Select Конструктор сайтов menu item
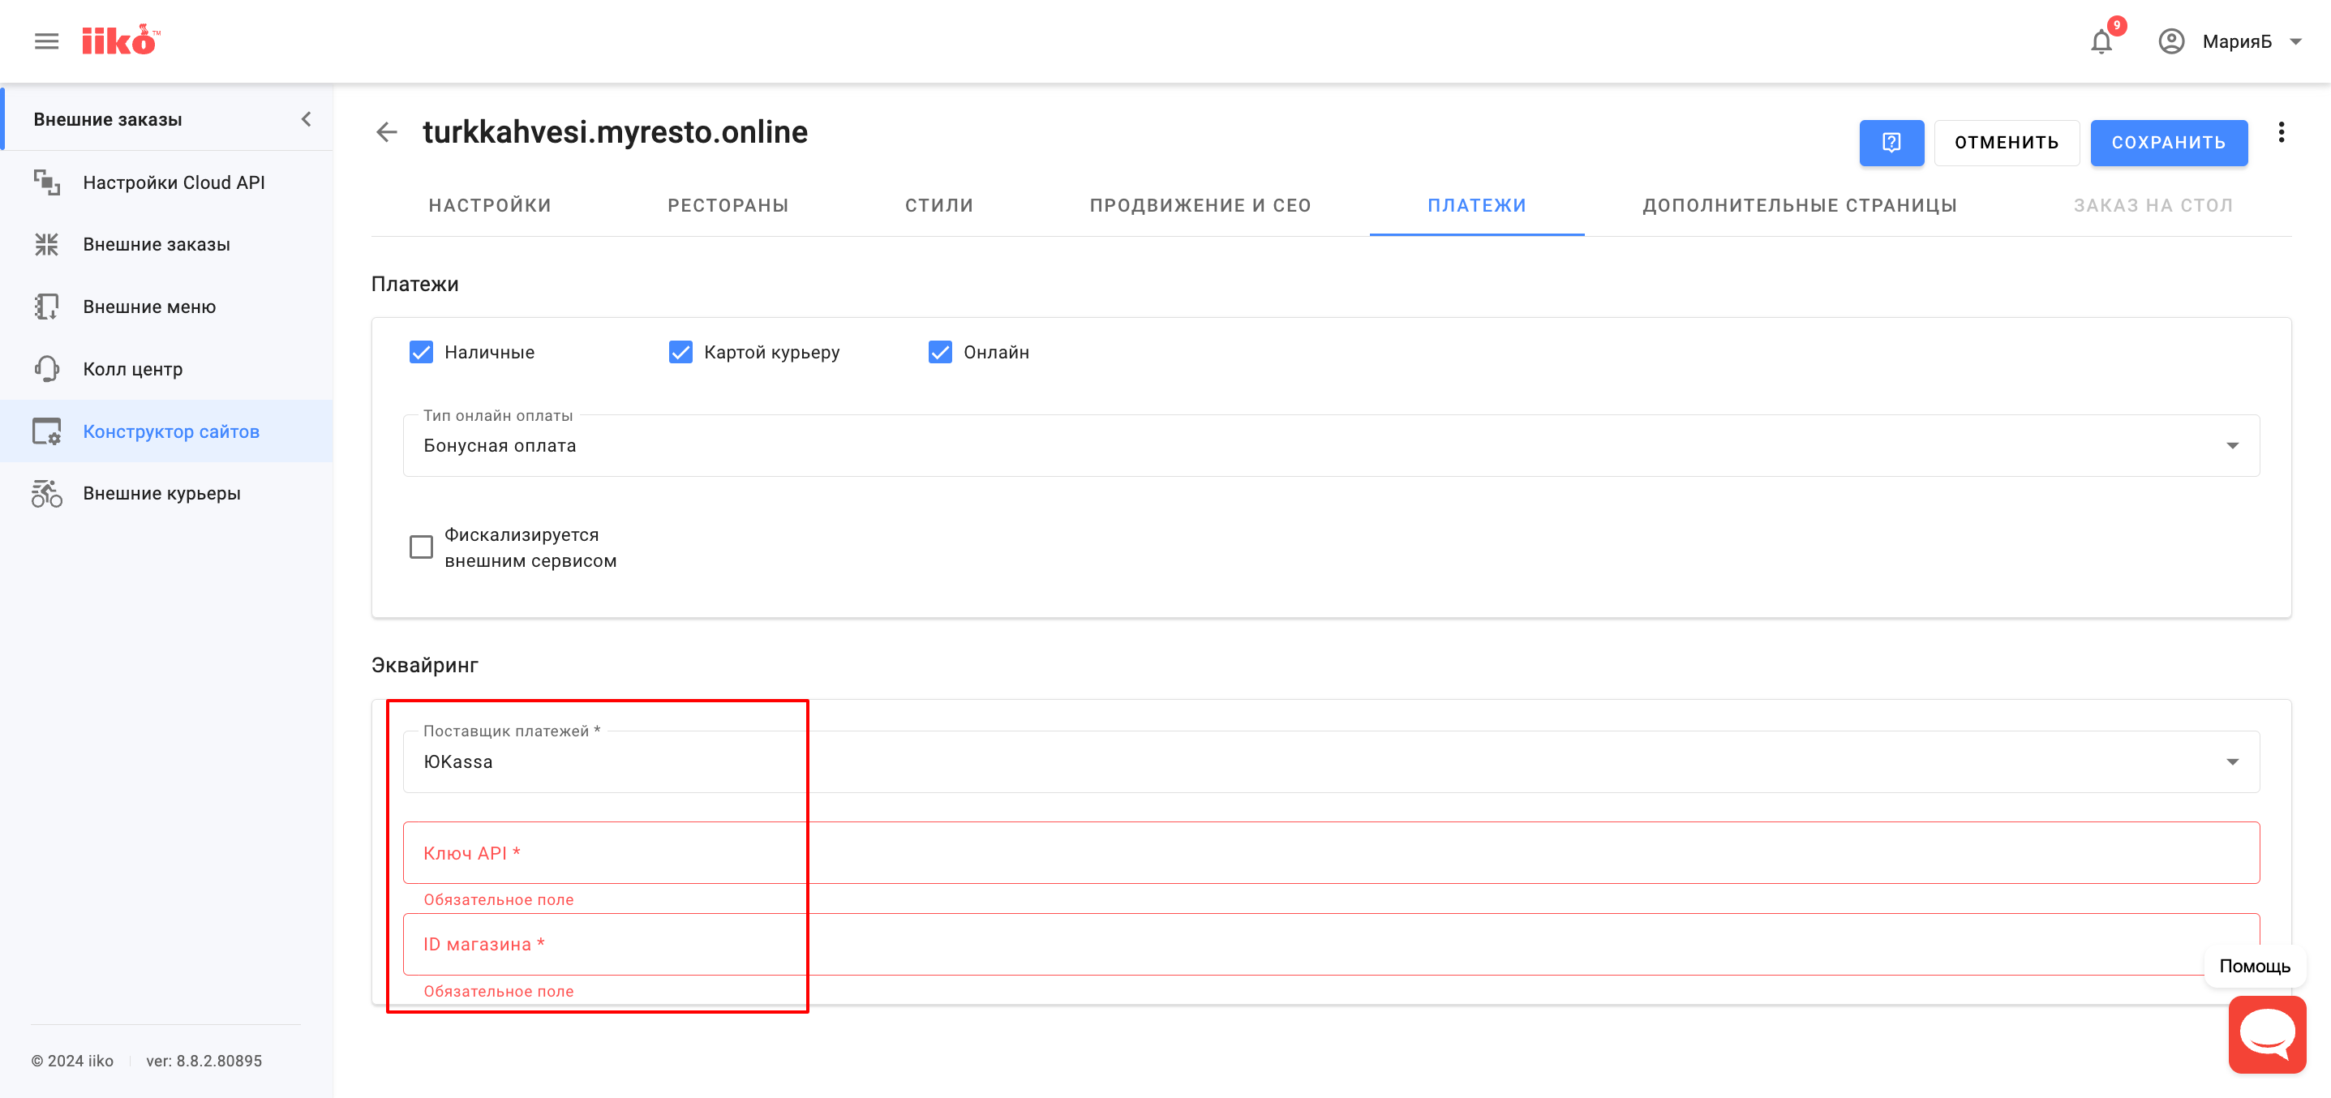2331x1098 pixels. click(167, 431)
